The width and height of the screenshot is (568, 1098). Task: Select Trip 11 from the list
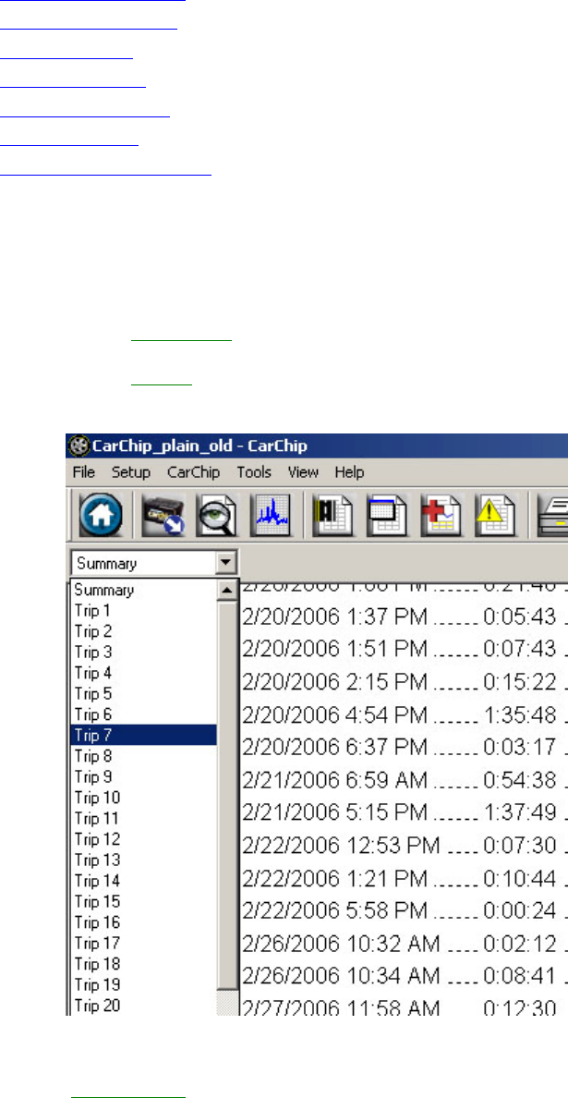point(143,819)
